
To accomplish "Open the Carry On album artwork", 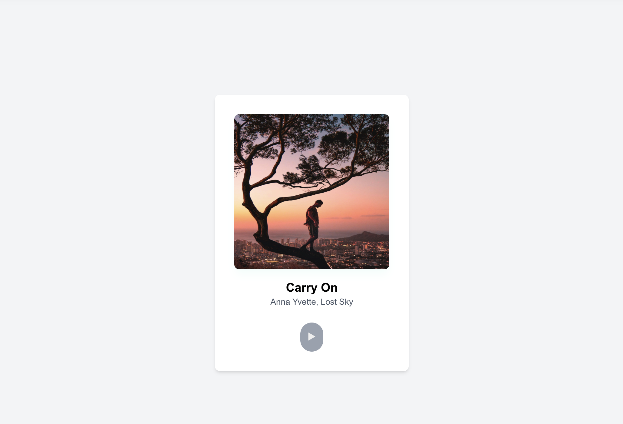I will pos(311,191).
